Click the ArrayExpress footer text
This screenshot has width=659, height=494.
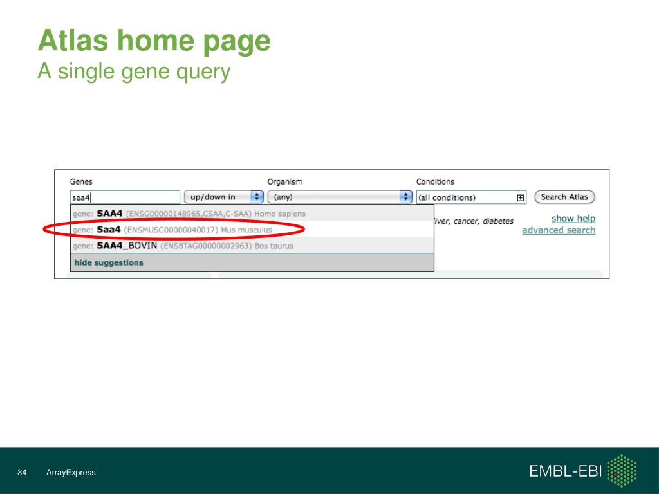click(x=71, y=473)
